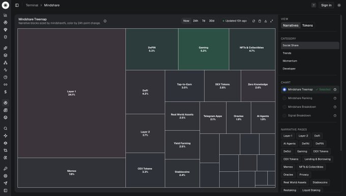The width and height of the screenshot is (346, 196).
Task: Select the Mindshare Treemap radio option
Action: coord(284,89)
